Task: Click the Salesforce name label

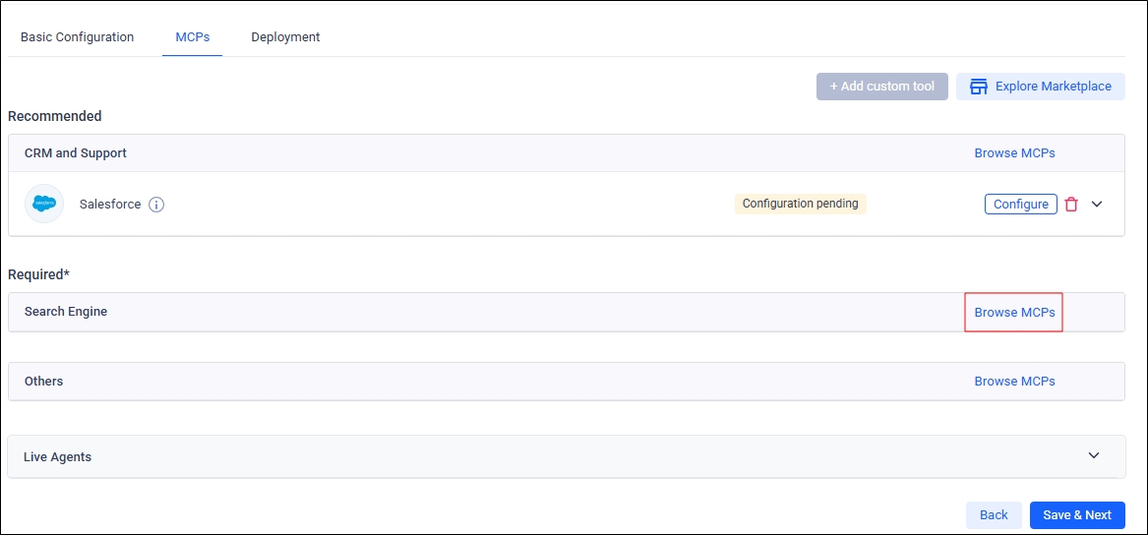Action: tap(110, 205)
